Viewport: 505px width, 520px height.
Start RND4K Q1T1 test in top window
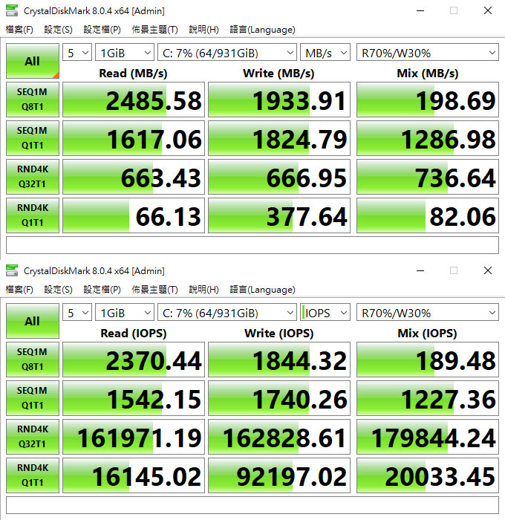click(x=33, y=215)
